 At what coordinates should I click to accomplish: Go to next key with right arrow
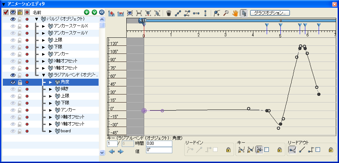[121, 151]
